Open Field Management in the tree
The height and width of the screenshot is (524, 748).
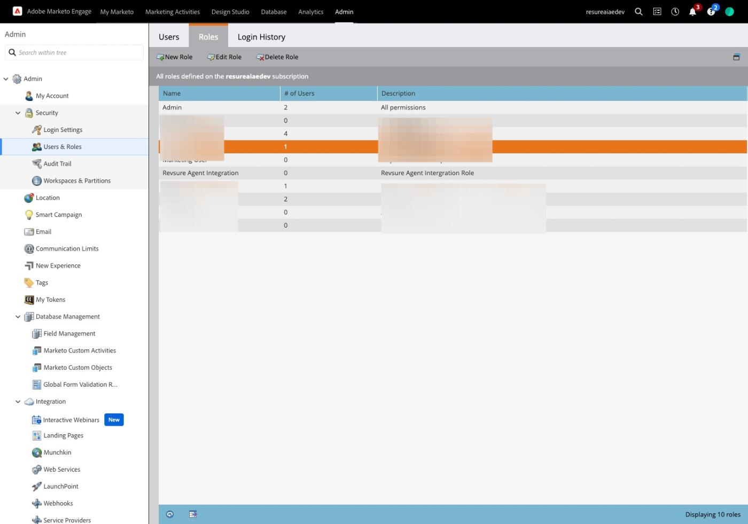point(69,334)
